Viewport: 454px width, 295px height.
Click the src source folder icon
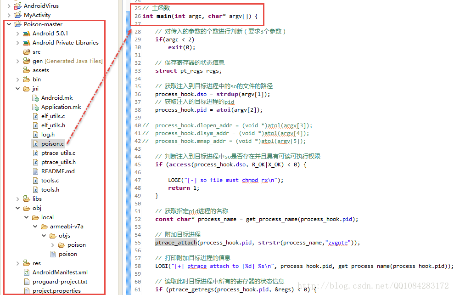(x=27, y=52)
